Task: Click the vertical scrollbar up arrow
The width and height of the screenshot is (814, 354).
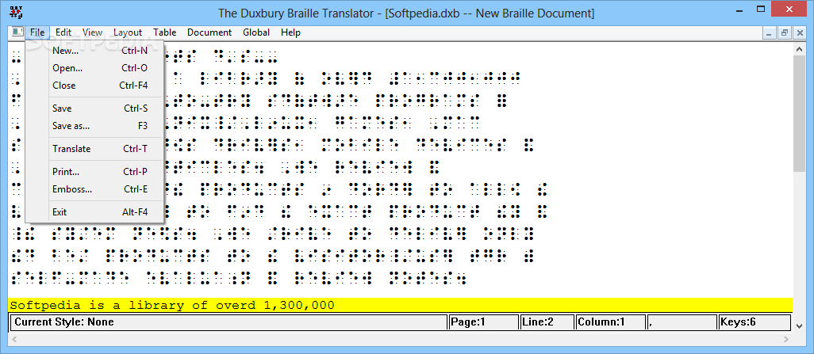Action: [x=800, y=49]
